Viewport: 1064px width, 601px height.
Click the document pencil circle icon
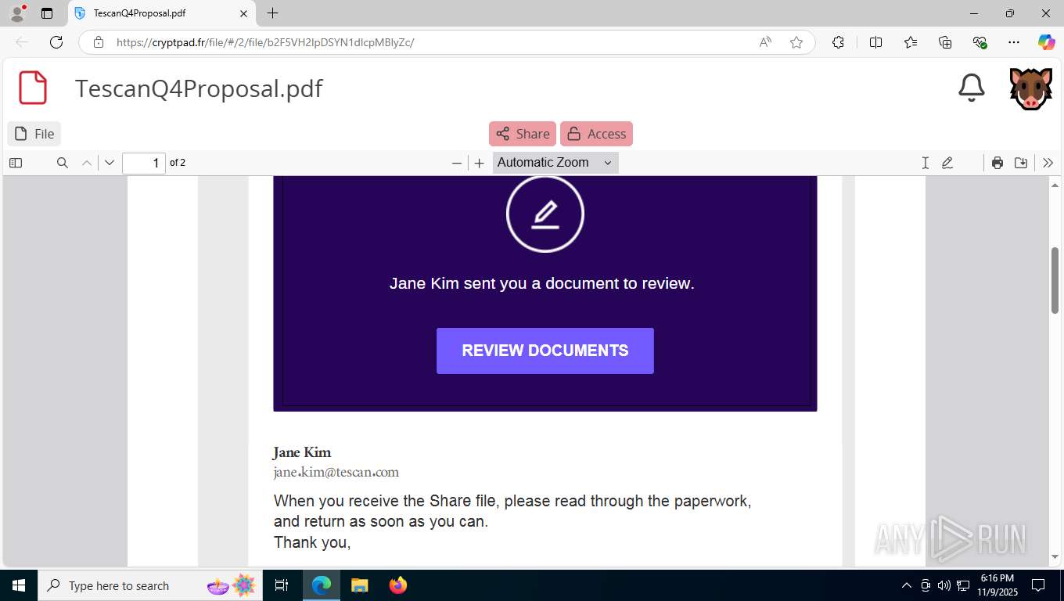click(545, 214)
